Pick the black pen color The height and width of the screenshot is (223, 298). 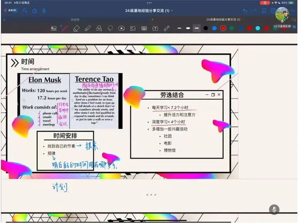[206, 28]
